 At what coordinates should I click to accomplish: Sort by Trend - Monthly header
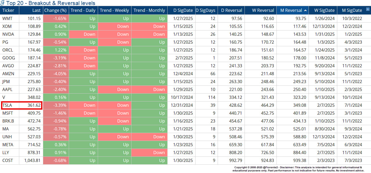point(149,10)
